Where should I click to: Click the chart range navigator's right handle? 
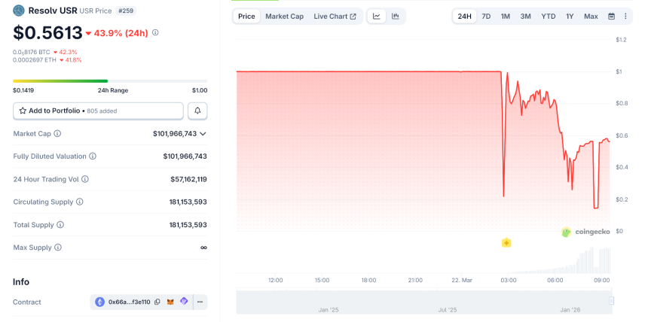click(611, 301)
